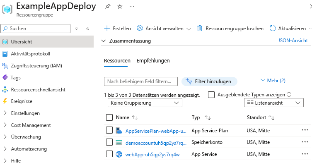Image resolution: width=312 pixels, height=165 pixels.
Task: Open the Listenansicht view dropdown
Action: pyautogui.click(x=274, y=103)
